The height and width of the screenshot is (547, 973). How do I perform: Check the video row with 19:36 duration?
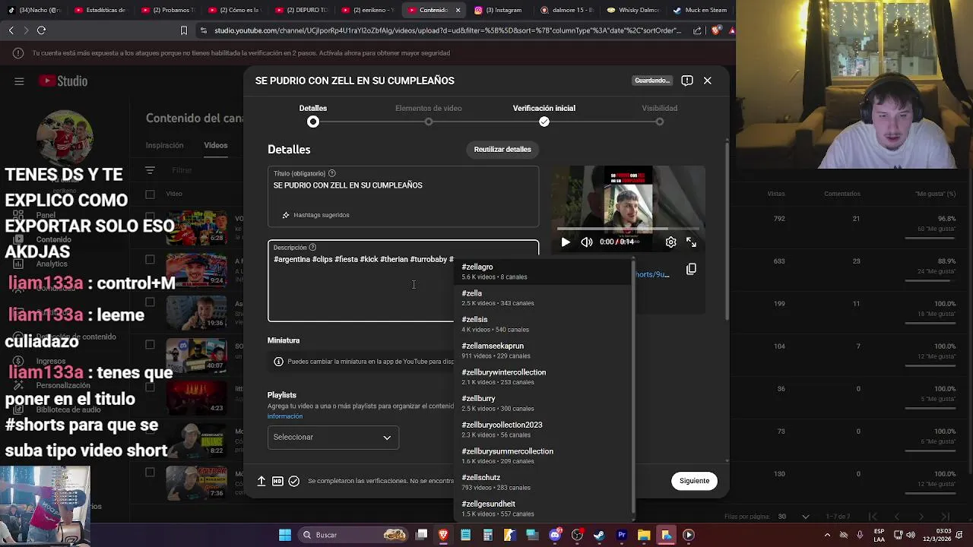[x=150, y=302]
